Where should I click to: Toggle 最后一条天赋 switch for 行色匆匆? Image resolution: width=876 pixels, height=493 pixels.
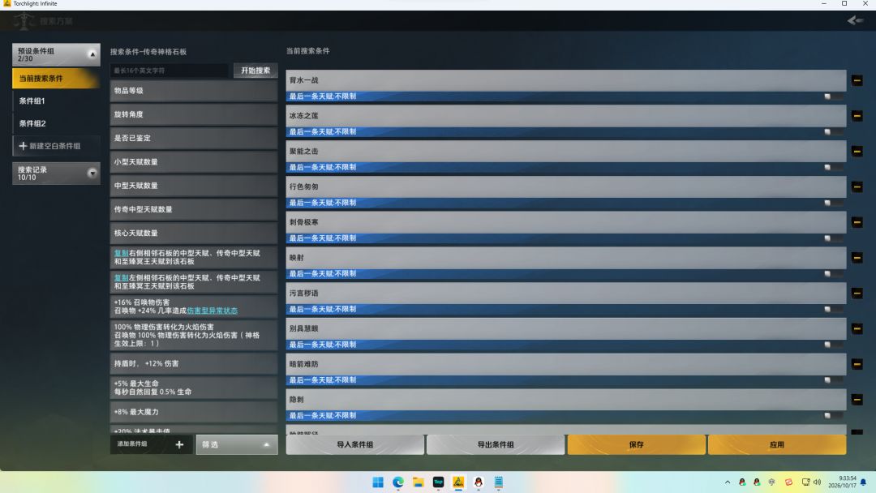(x=834, y=203)
